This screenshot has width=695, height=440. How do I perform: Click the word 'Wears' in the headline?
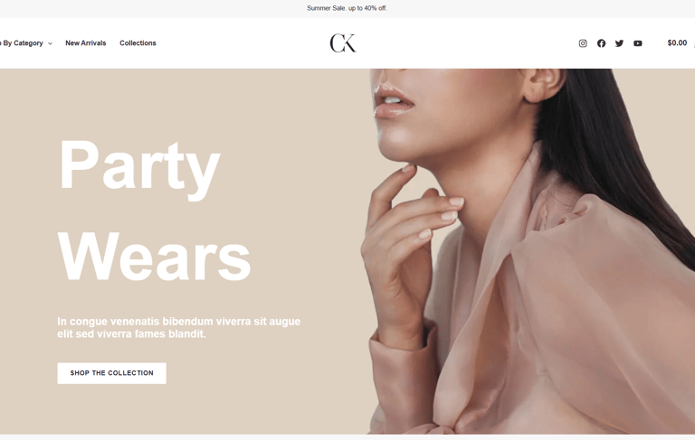[x=154, y=257]
